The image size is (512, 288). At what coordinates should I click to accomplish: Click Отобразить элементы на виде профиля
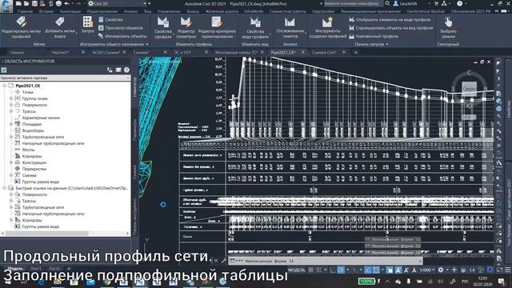(x=390, y=19)
